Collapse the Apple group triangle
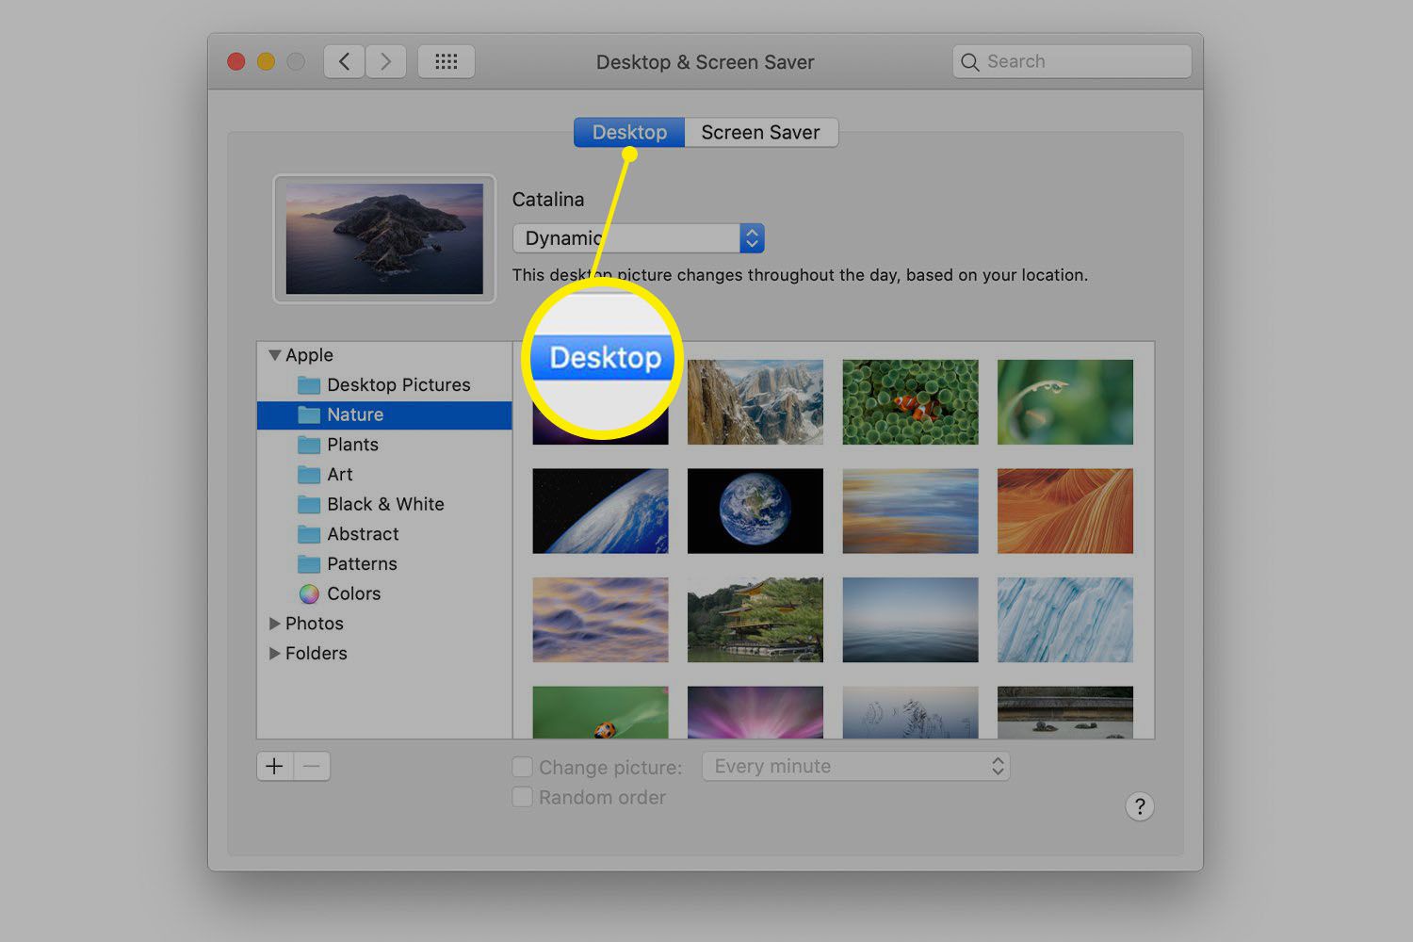The height and width of the screenshot is (942, 1413). [x=275, y=355]
